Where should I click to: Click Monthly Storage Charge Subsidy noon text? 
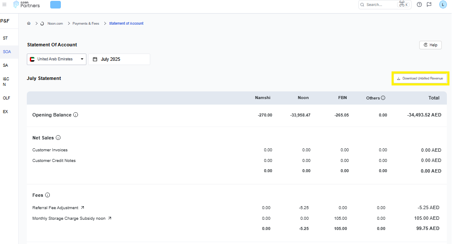pyautogui.click(x=69, y=218)
